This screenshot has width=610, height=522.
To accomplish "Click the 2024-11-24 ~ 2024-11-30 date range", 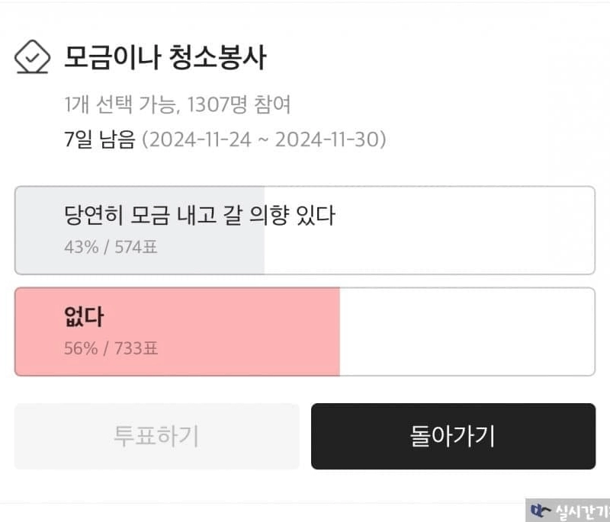I will tap(264, 140).
